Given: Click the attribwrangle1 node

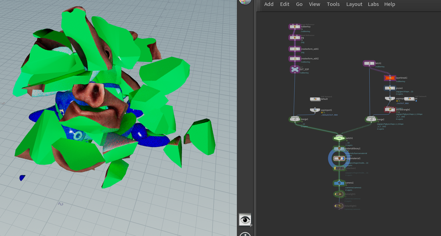Looking at the screenshot, I should (390, 110).
